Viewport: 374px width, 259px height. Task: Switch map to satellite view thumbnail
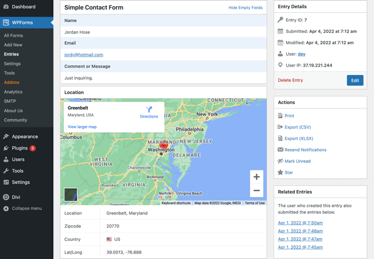pyautogui.click(x=71, y=194)
